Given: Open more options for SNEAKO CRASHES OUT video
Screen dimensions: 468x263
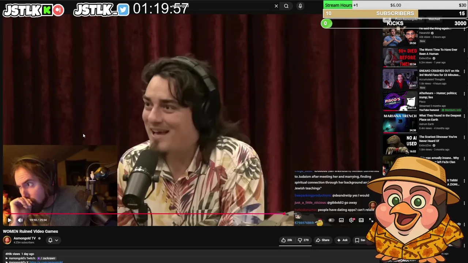Looking at the screenshot, I should (464, 72).
